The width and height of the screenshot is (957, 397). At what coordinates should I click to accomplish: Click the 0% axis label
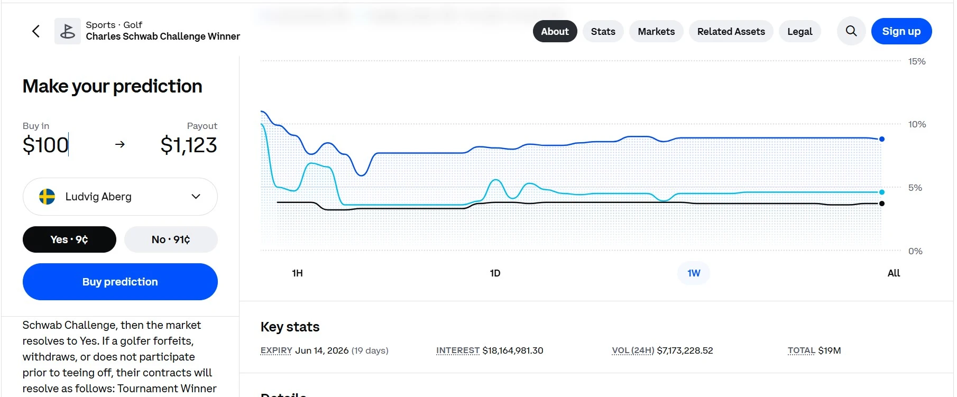(915, 251)
